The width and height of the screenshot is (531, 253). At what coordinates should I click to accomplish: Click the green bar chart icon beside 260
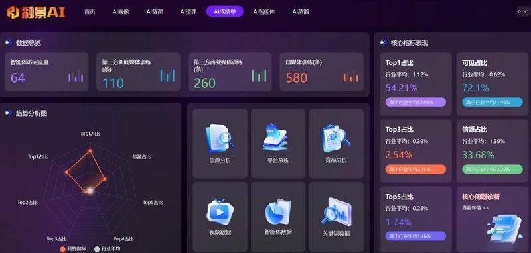click(259, 76)
